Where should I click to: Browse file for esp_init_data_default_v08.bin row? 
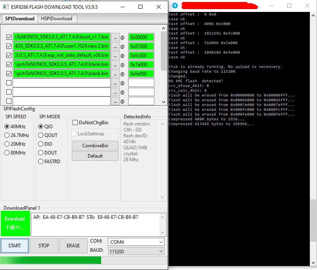click(115, 56)
